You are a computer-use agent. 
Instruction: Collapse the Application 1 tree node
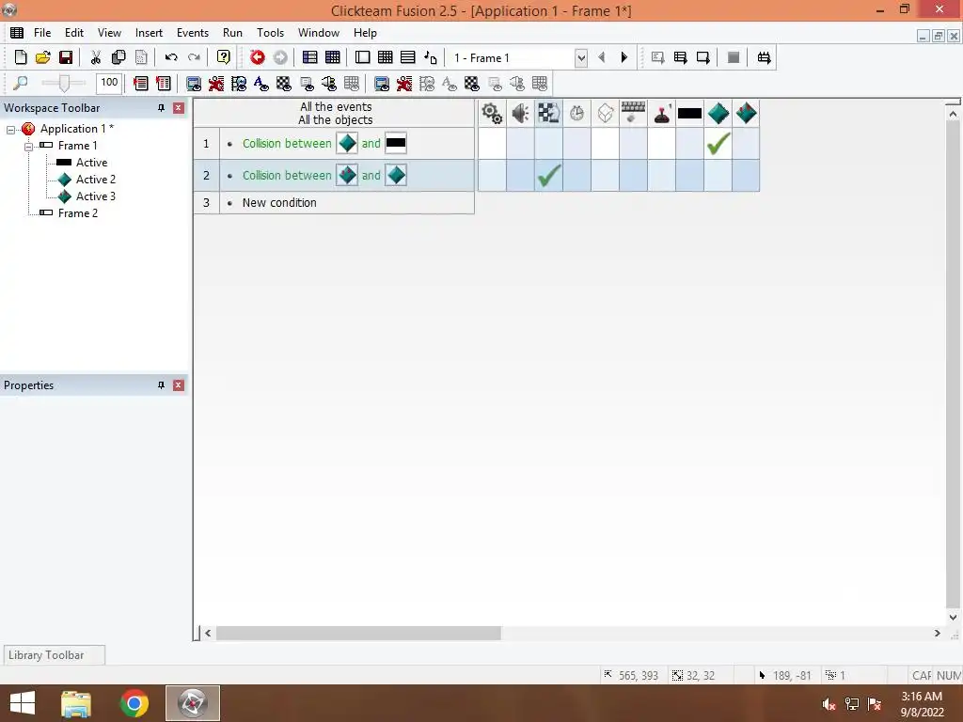(10, 130)
